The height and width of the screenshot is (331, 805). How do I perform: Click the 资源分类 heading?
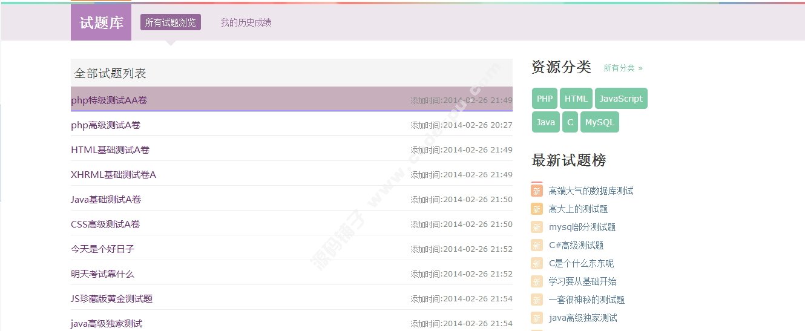pyautogui.click(x=561, y=67)
